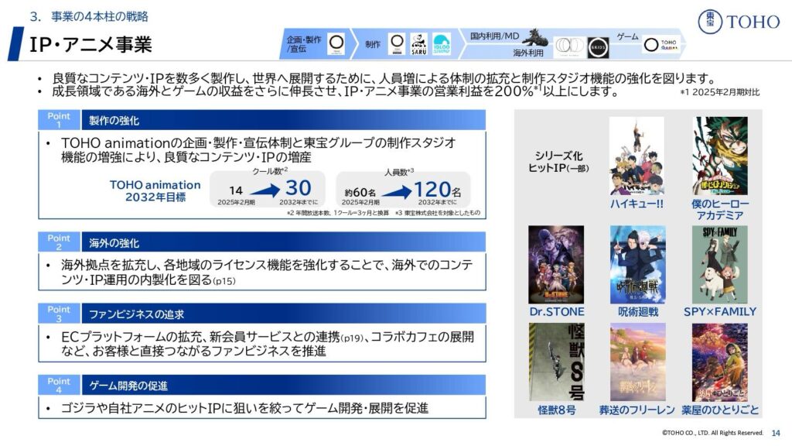Click the IGLOO Studio logo
Viewport: 792px width, 446px height.
tap(442, 44)
